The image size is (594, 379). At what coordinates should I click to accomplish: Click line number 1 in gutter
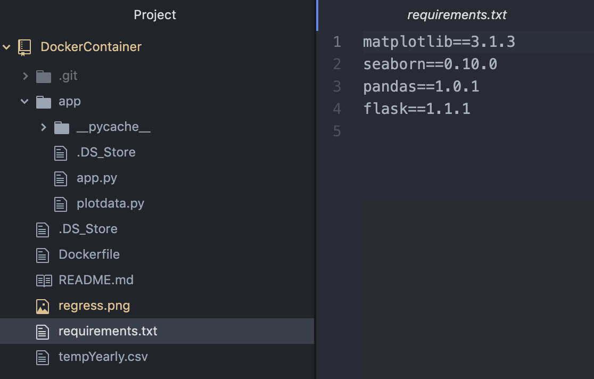pyautogui.click(x=337, y=42)
